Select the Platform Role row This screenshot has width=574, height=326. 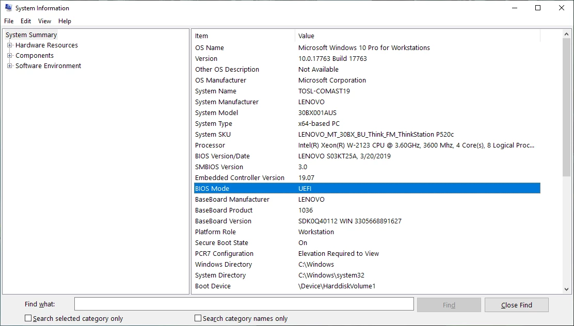tap(366, 232)
